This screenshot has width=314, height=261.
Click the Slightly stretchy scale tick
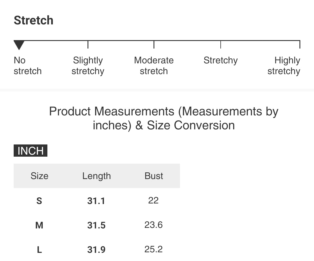(x=88, y=44)
